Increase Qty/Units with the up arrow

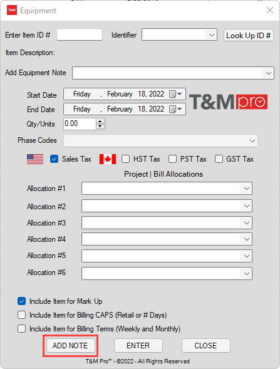tap(100, 122)
